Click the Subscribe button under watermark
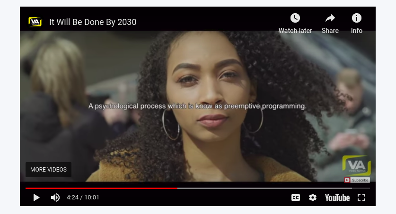This screenshot has height=214, width=396. [357, 180]
